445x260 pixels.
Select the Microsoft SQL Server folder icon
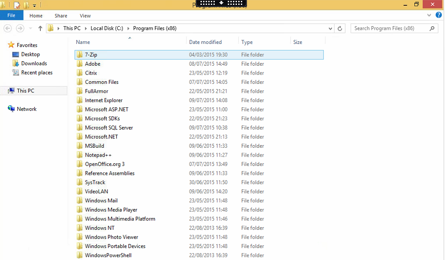click(x=80, y=127)
